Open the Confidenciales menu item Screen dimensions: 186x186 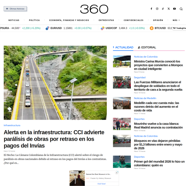click(x=134, y=20)
